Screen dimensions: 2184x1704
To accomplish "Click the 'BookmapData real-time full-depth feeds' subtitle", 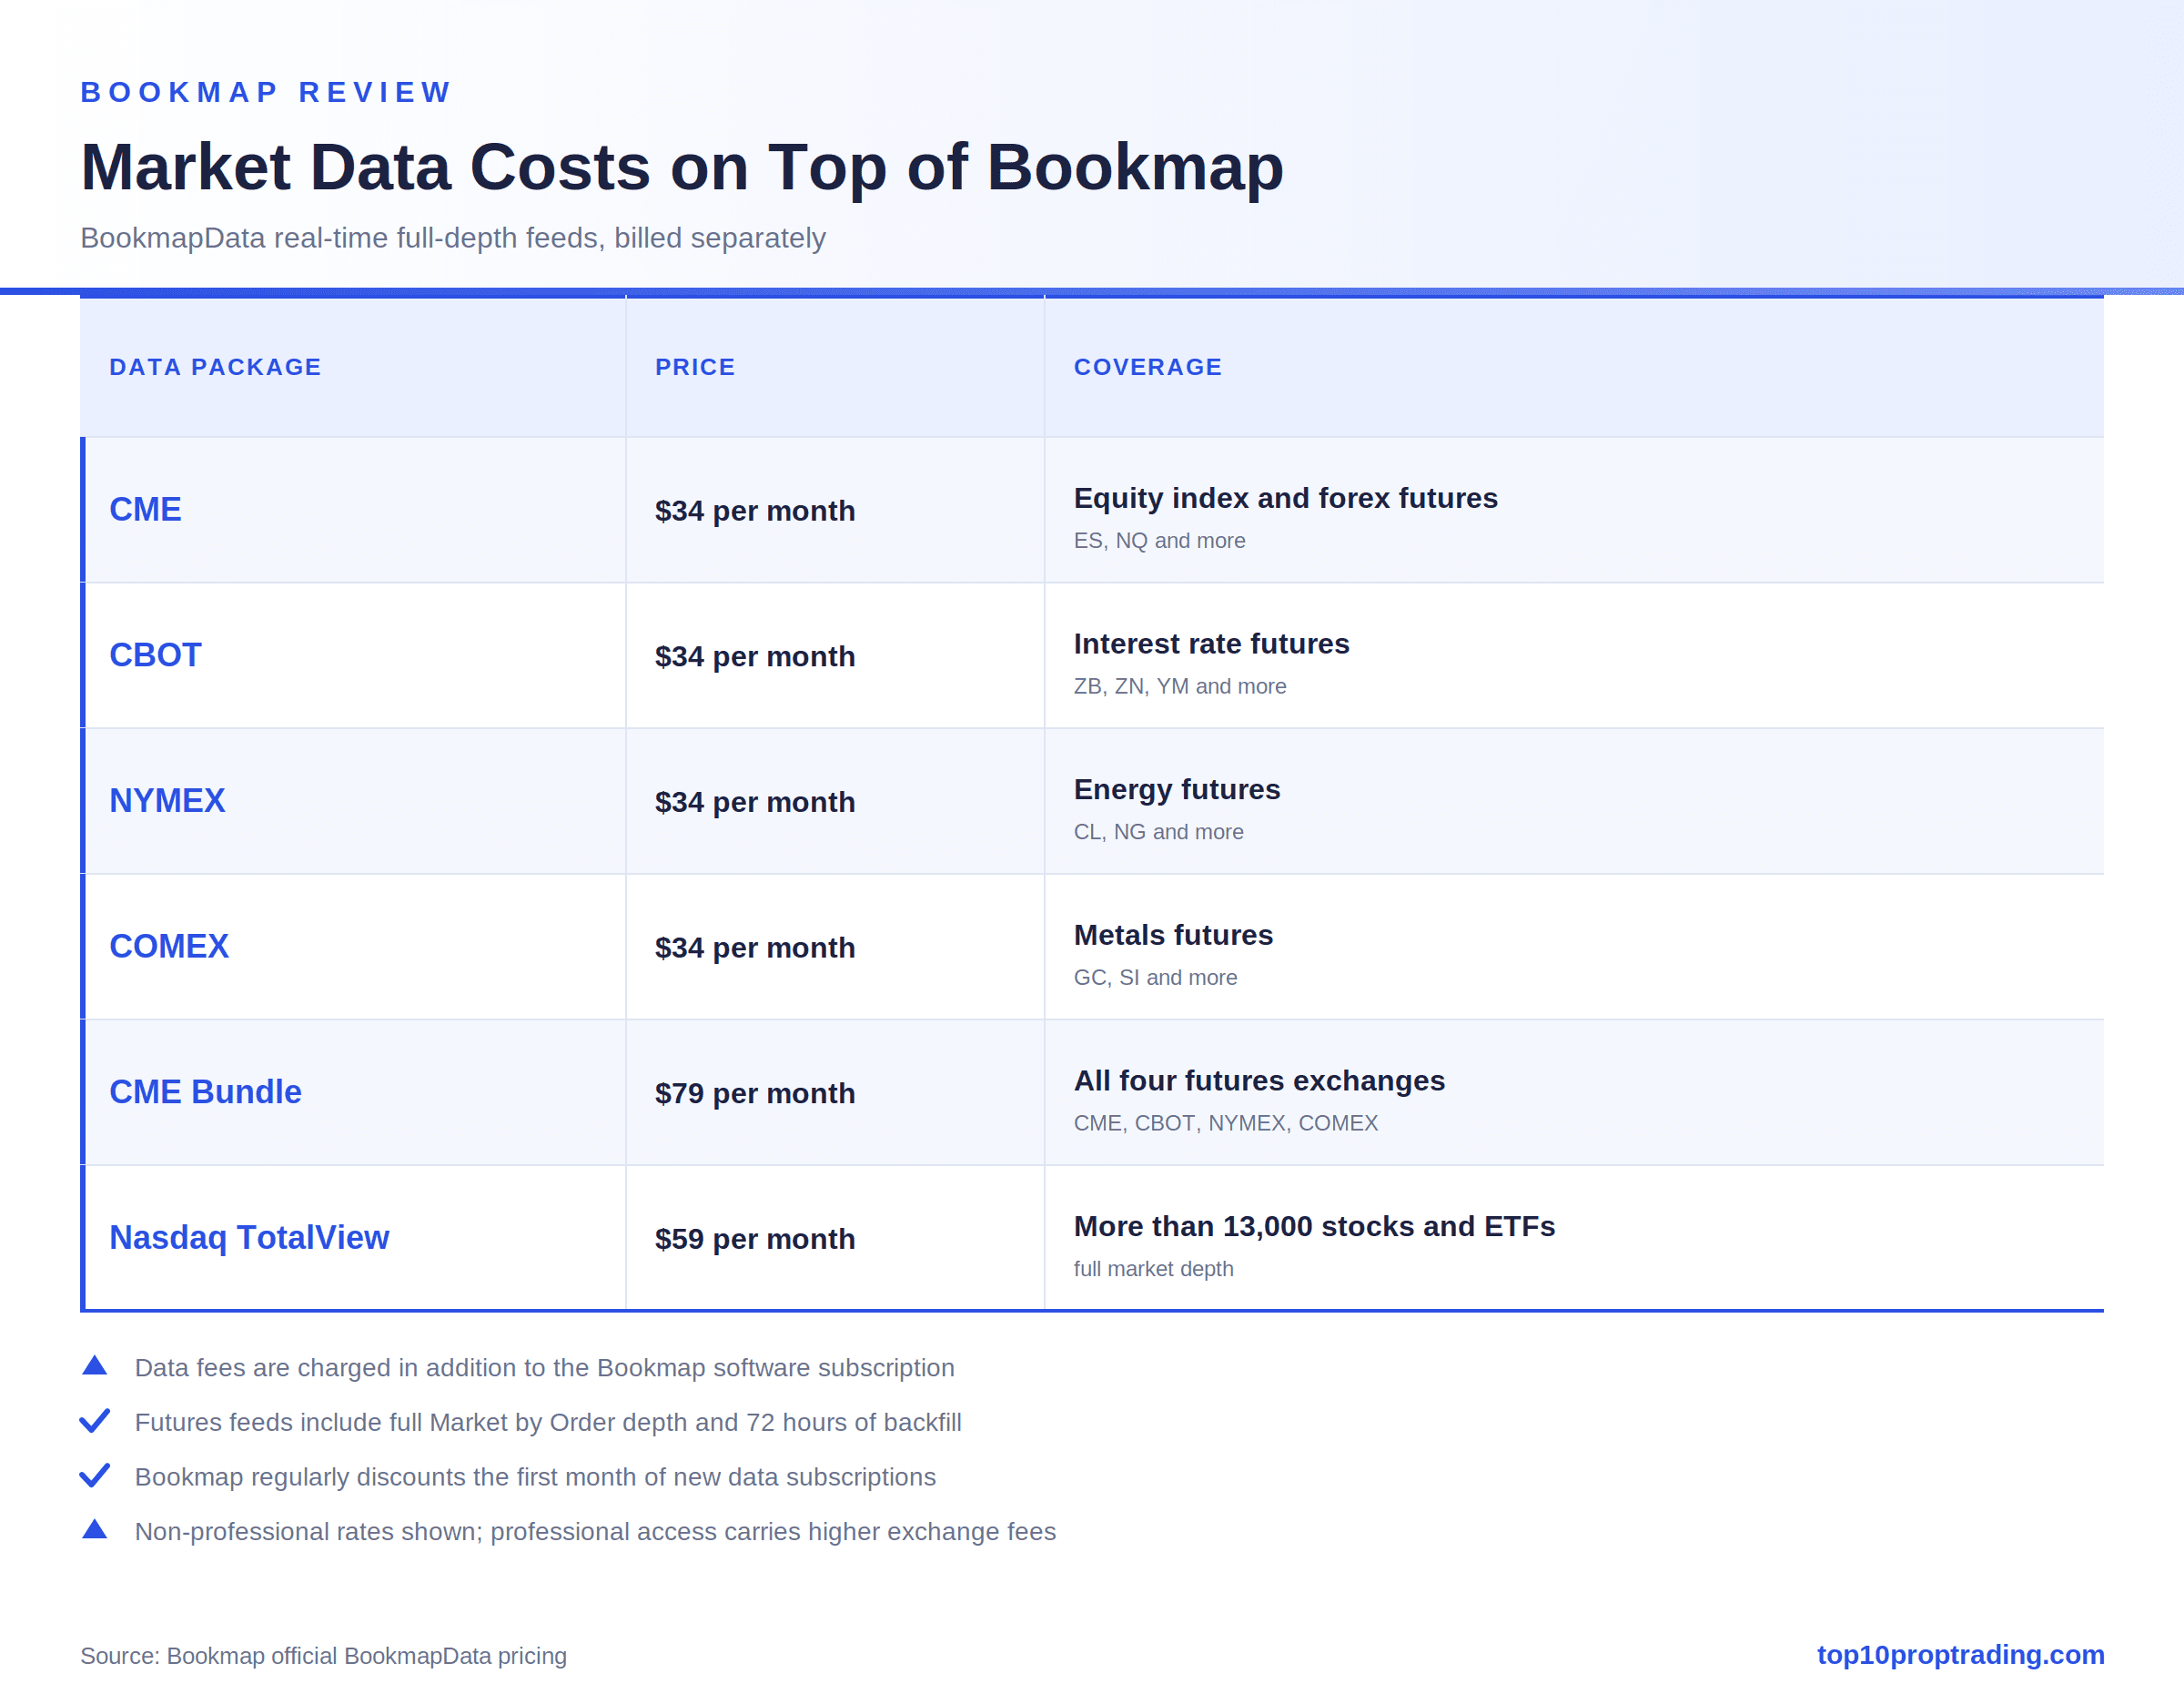I will point(453,238).
